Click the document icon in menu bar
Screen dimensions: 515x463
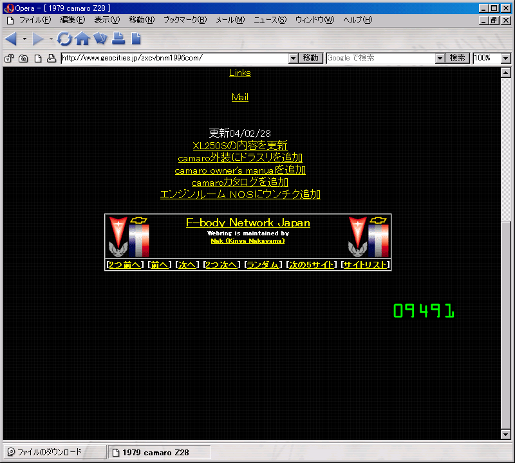click(10, 21)
